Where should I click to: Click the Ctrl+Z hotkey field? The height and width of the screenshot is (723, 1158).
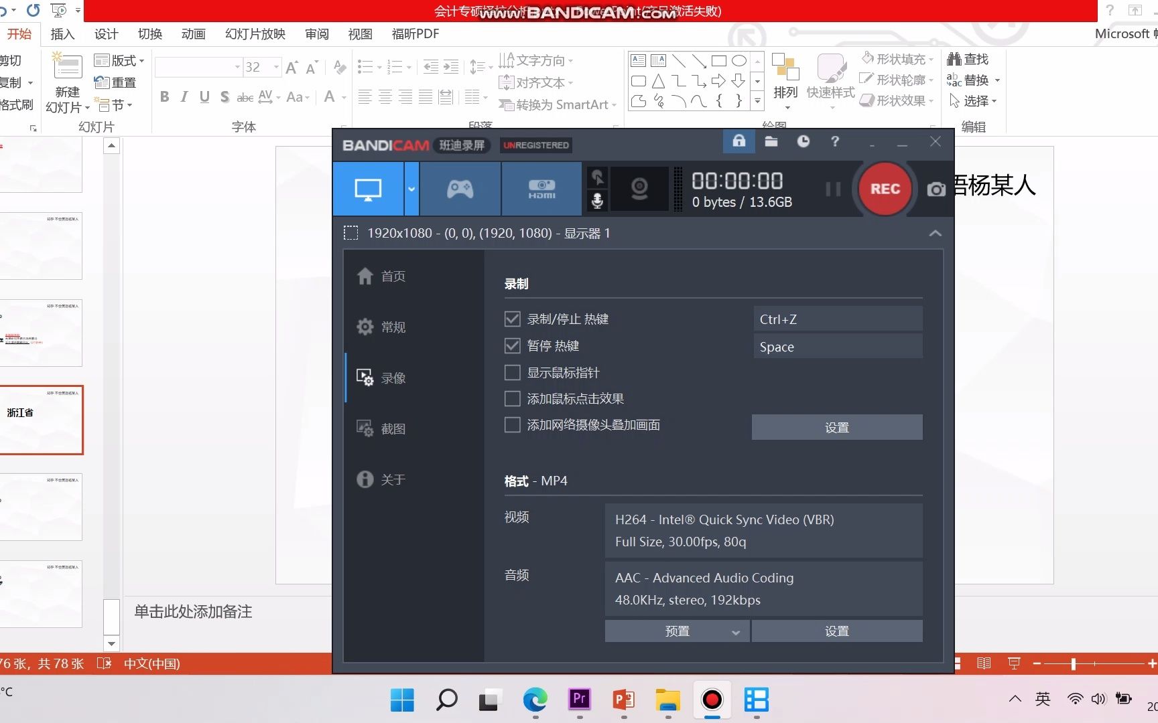click(x=837, y=319)
